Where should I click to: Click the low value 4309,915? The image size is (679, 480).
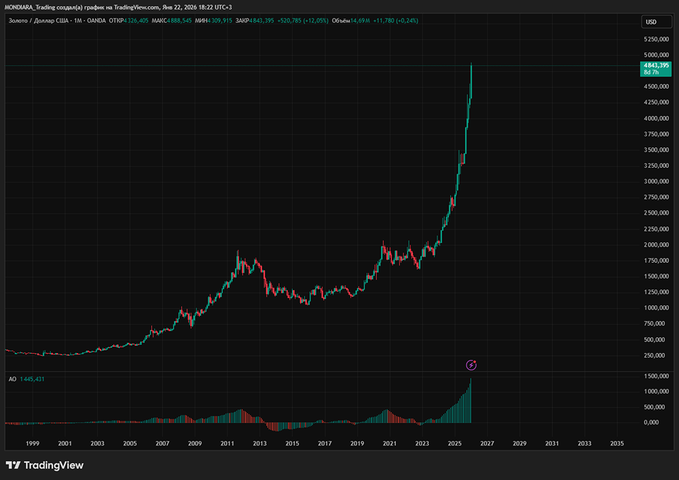220,20
